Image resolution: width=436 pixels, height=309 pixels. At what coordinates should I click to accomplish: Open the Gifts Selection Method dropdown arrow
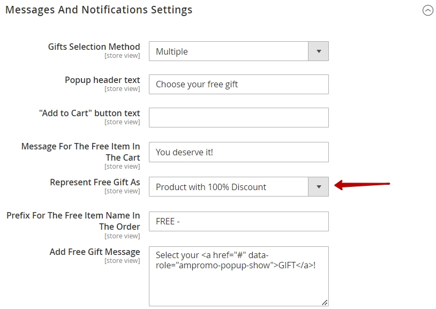319,51
